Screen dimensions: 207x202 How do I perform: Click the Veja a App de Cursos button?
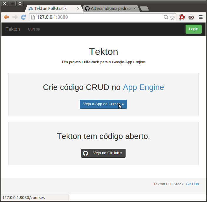103,104
